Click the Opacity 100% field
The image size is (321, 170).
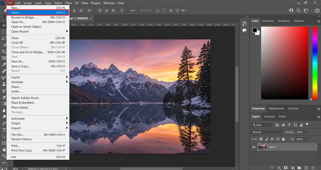(x=299, y=132)
